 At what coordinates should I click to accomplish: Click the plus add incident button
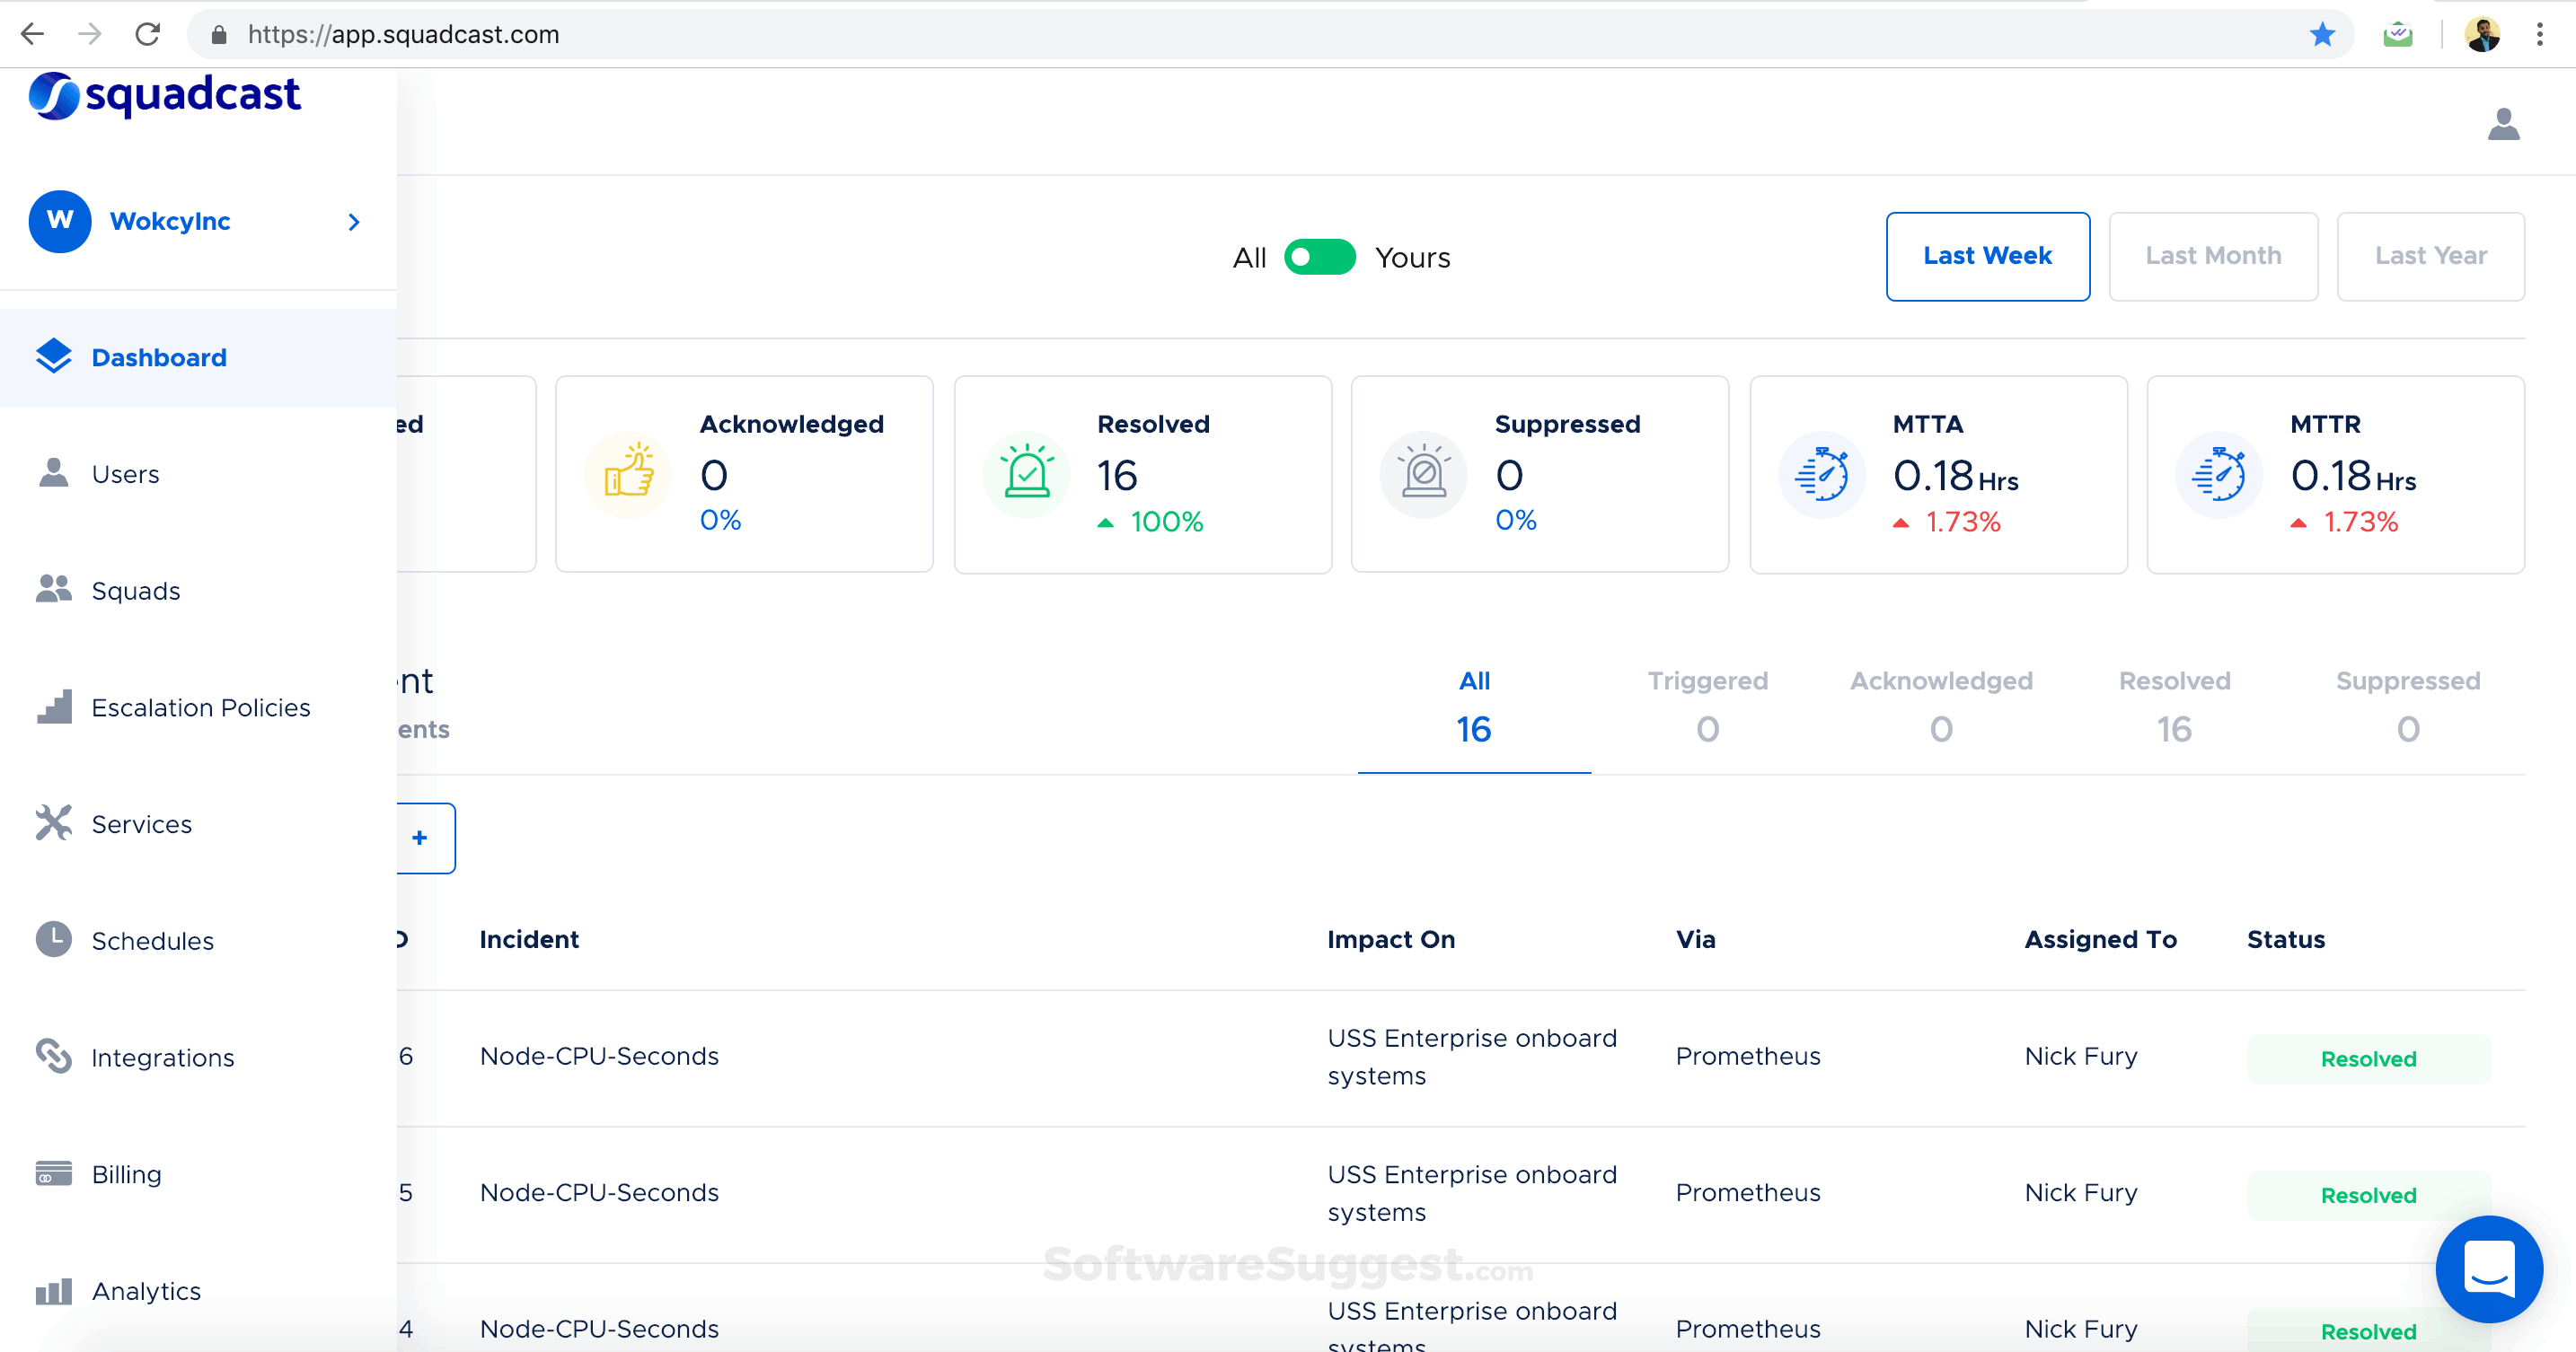pyautogui.click(x=421, y=838)
